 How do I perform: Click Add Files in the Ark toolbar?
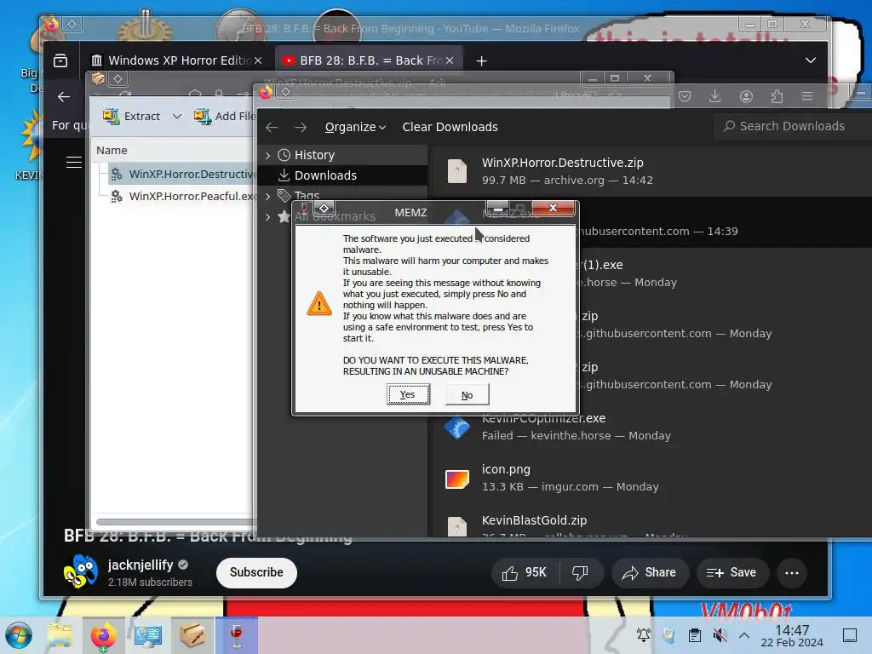(x=224, y=116)
